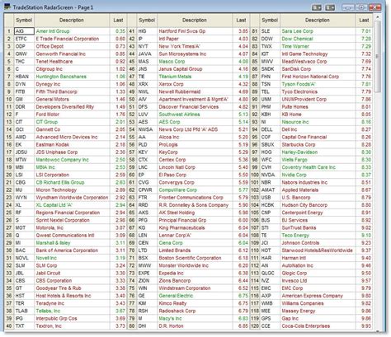Select the DHI symbol cell
The height and width of the screenshot is (337, 391).
pyautogui.click(x=147, y=326)
